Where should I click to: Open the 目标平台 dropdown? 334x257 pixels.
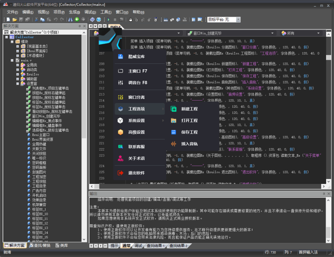(238, 20)
